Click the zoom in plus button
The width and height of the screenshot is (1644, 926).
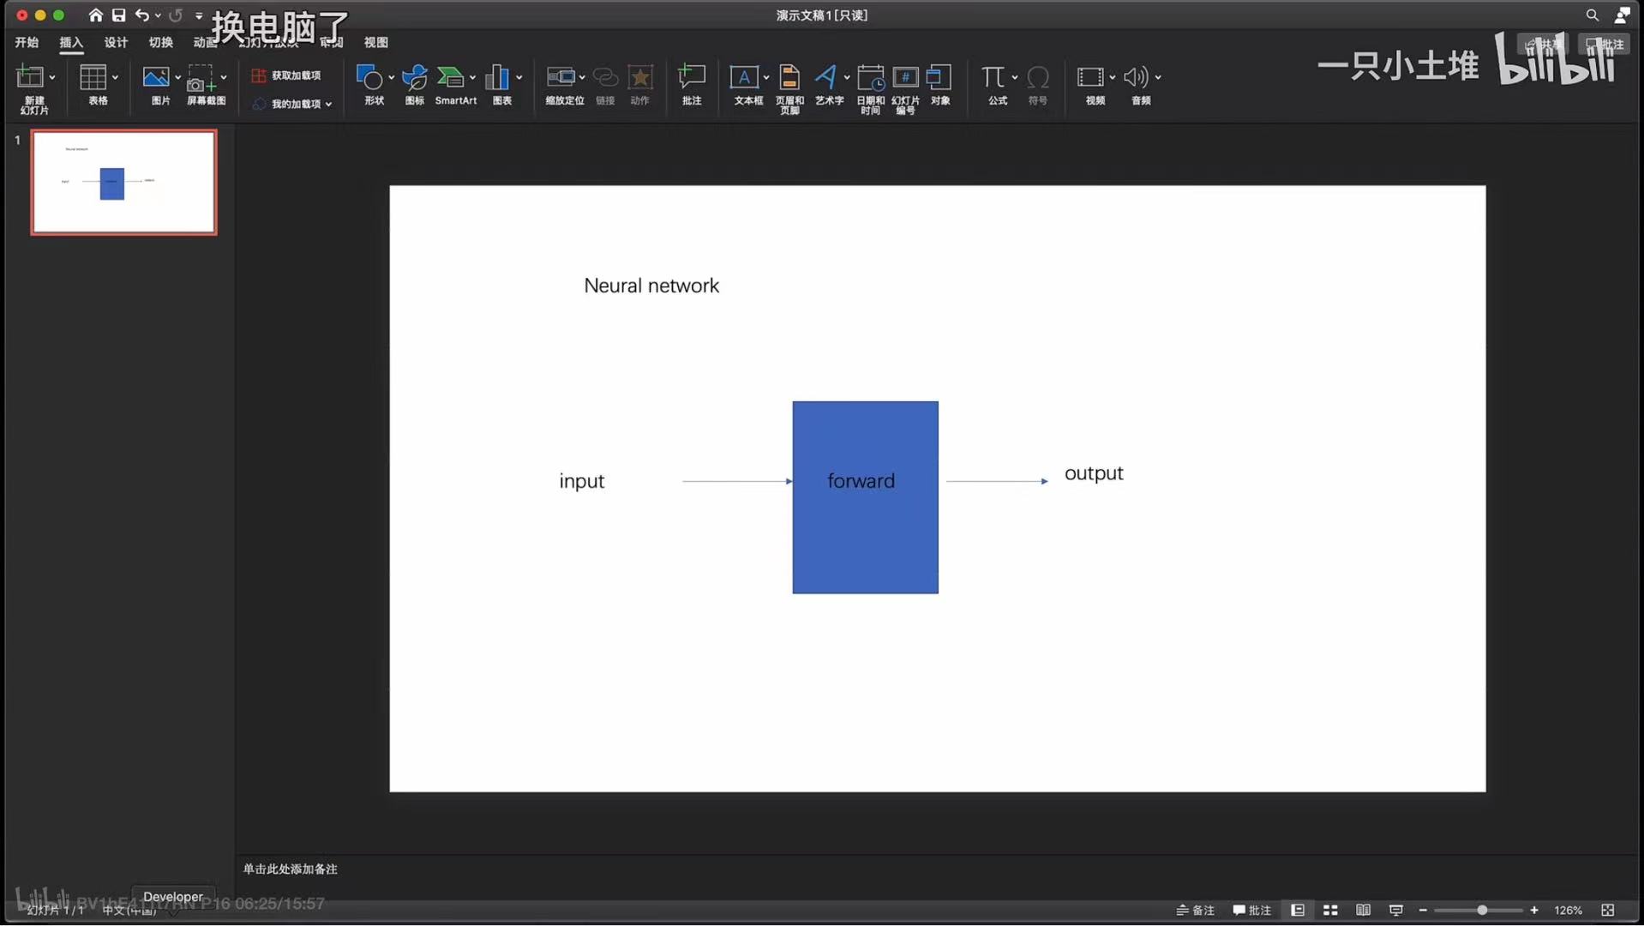pyautogui.click(x=1534, y=910)
